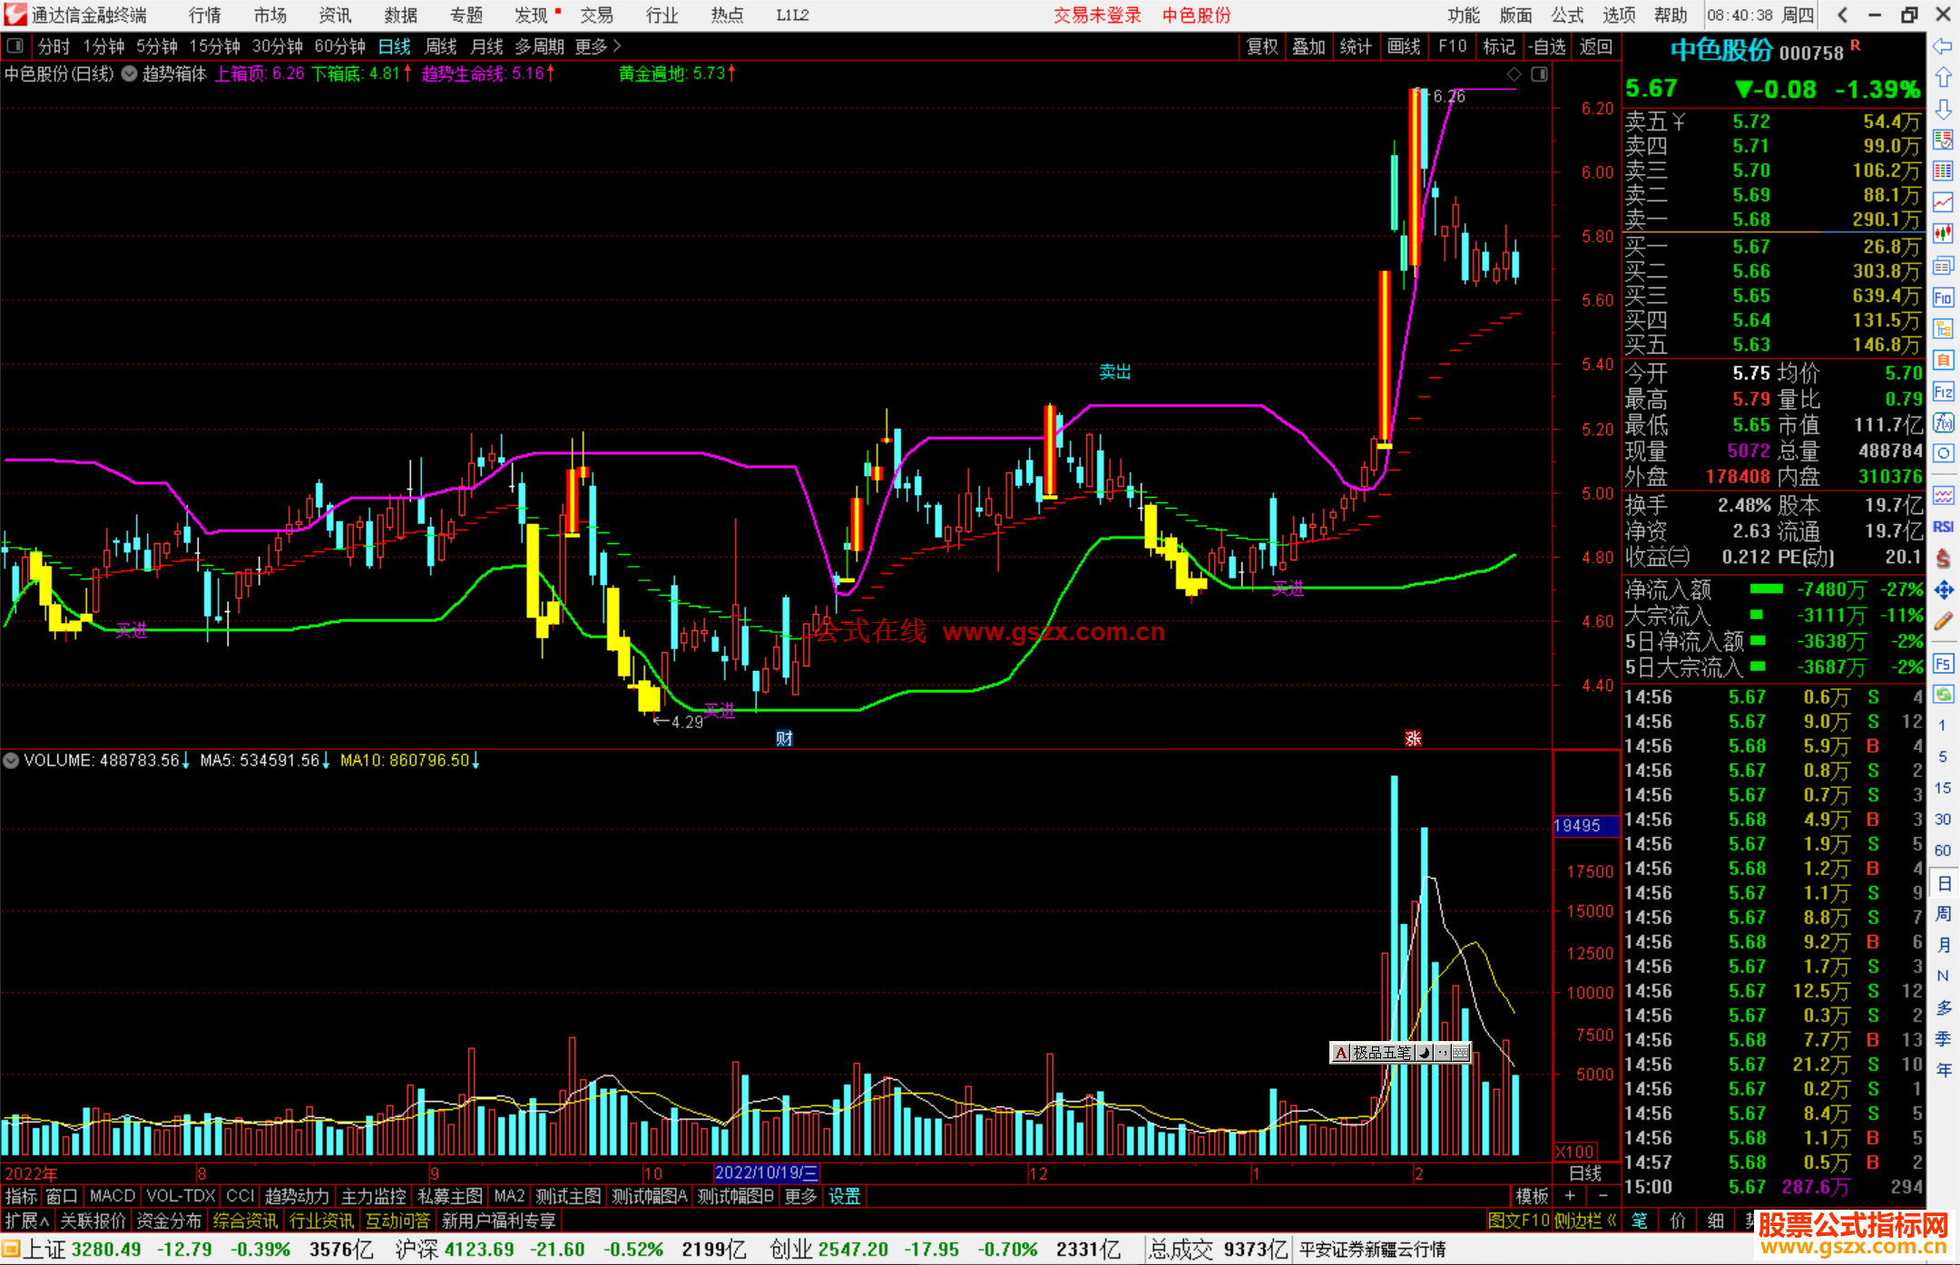This screenshot has width=1960, height=1265.
Task: Collapse the 侧边栏 sidebar toggle
Action: [x=1586, y=1221]
